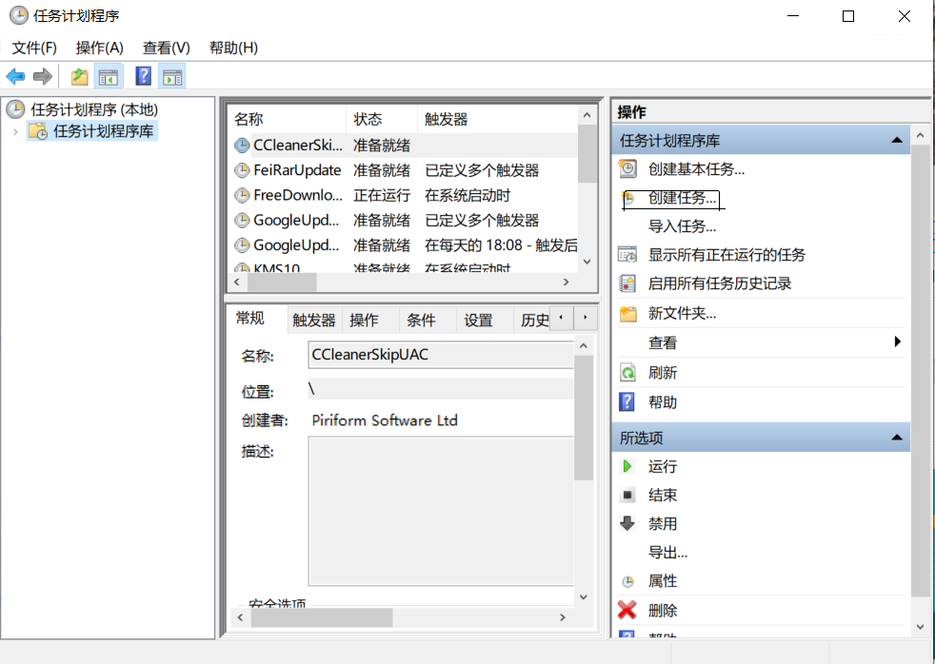Click the 显示所有正在运行的任务 icon
The image size is (935, 664).
(627, 255)
